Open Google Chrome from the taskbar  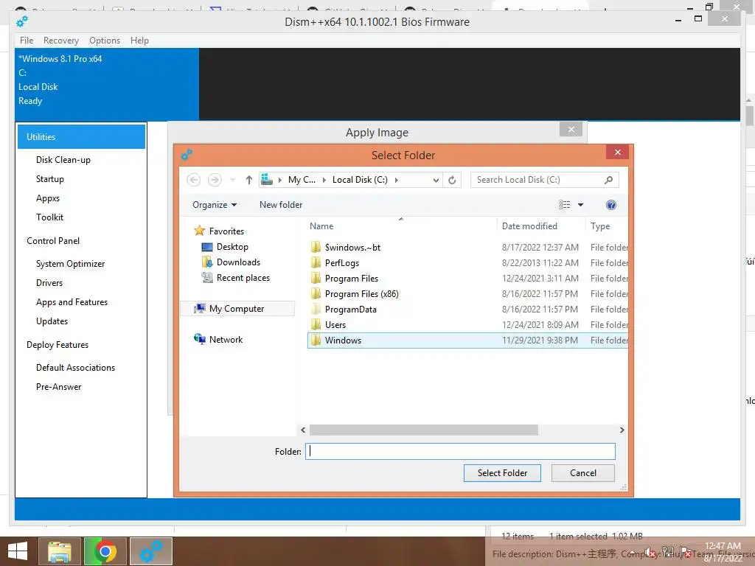[105, 551]
